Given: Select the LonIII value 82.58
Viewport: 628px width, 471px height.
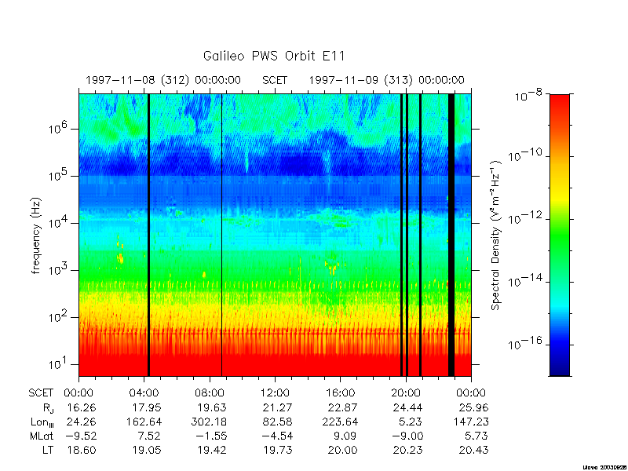Looking at the screenshot, I should coord(278,422).
